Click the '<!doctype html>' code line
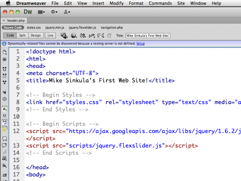The height and width of the screenshot is (181, 241). pyautogui.click(x=51, y=51)
